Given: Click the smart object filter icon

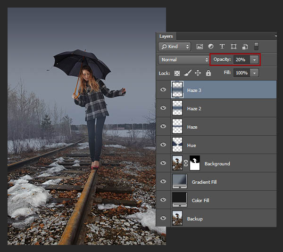Looking at the screenshot, I should coord(245,47).
